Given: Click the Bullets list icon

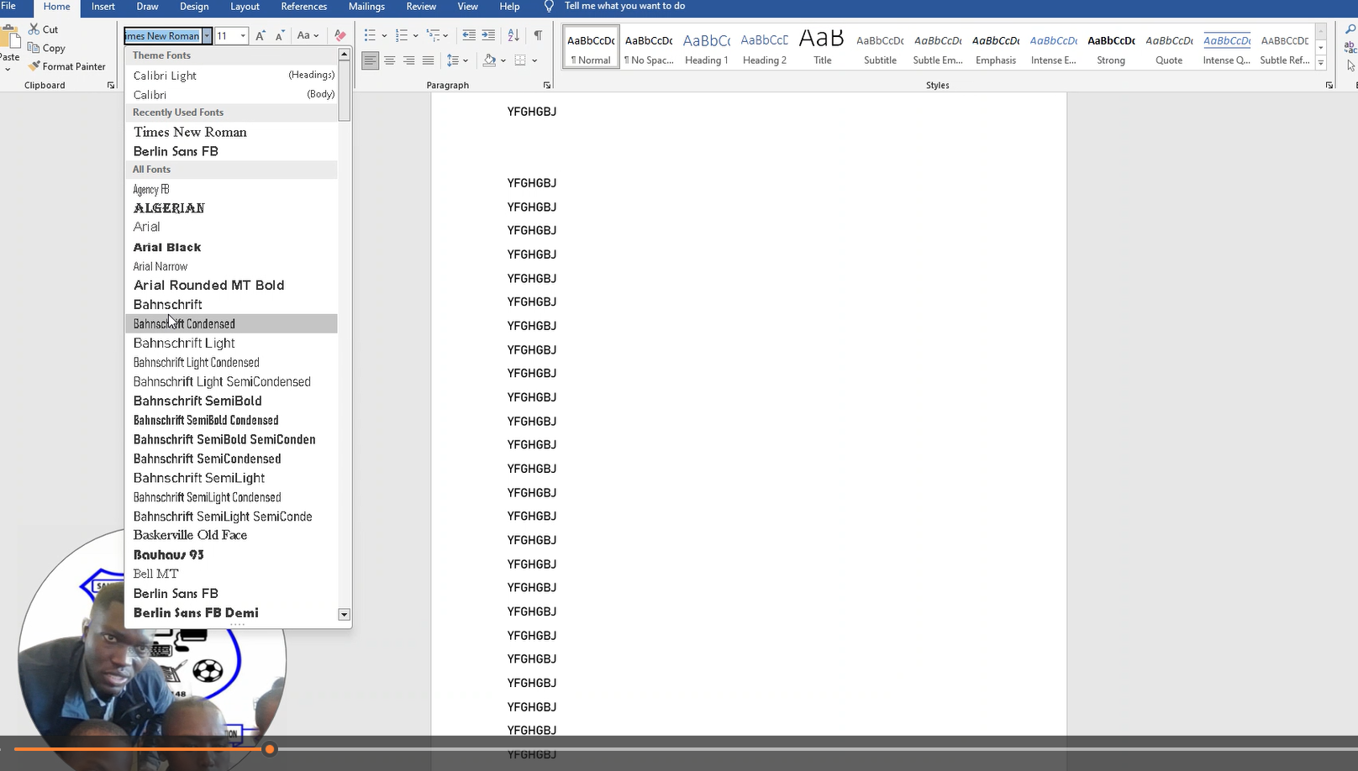Looking at the screenshot, I should 370,35.
